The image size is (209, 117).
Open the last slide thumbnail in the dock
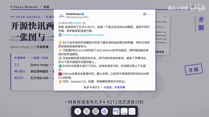point(132,111)
